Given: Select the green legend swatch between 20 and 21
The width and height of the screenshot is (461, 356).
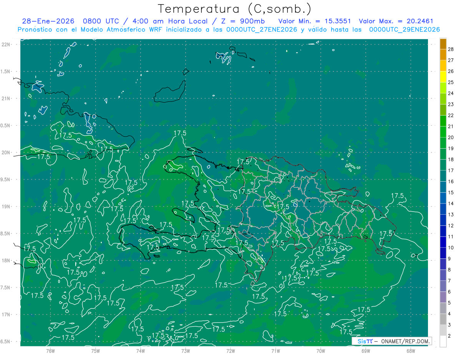Looking at the screenshot, I should [443, 132].
